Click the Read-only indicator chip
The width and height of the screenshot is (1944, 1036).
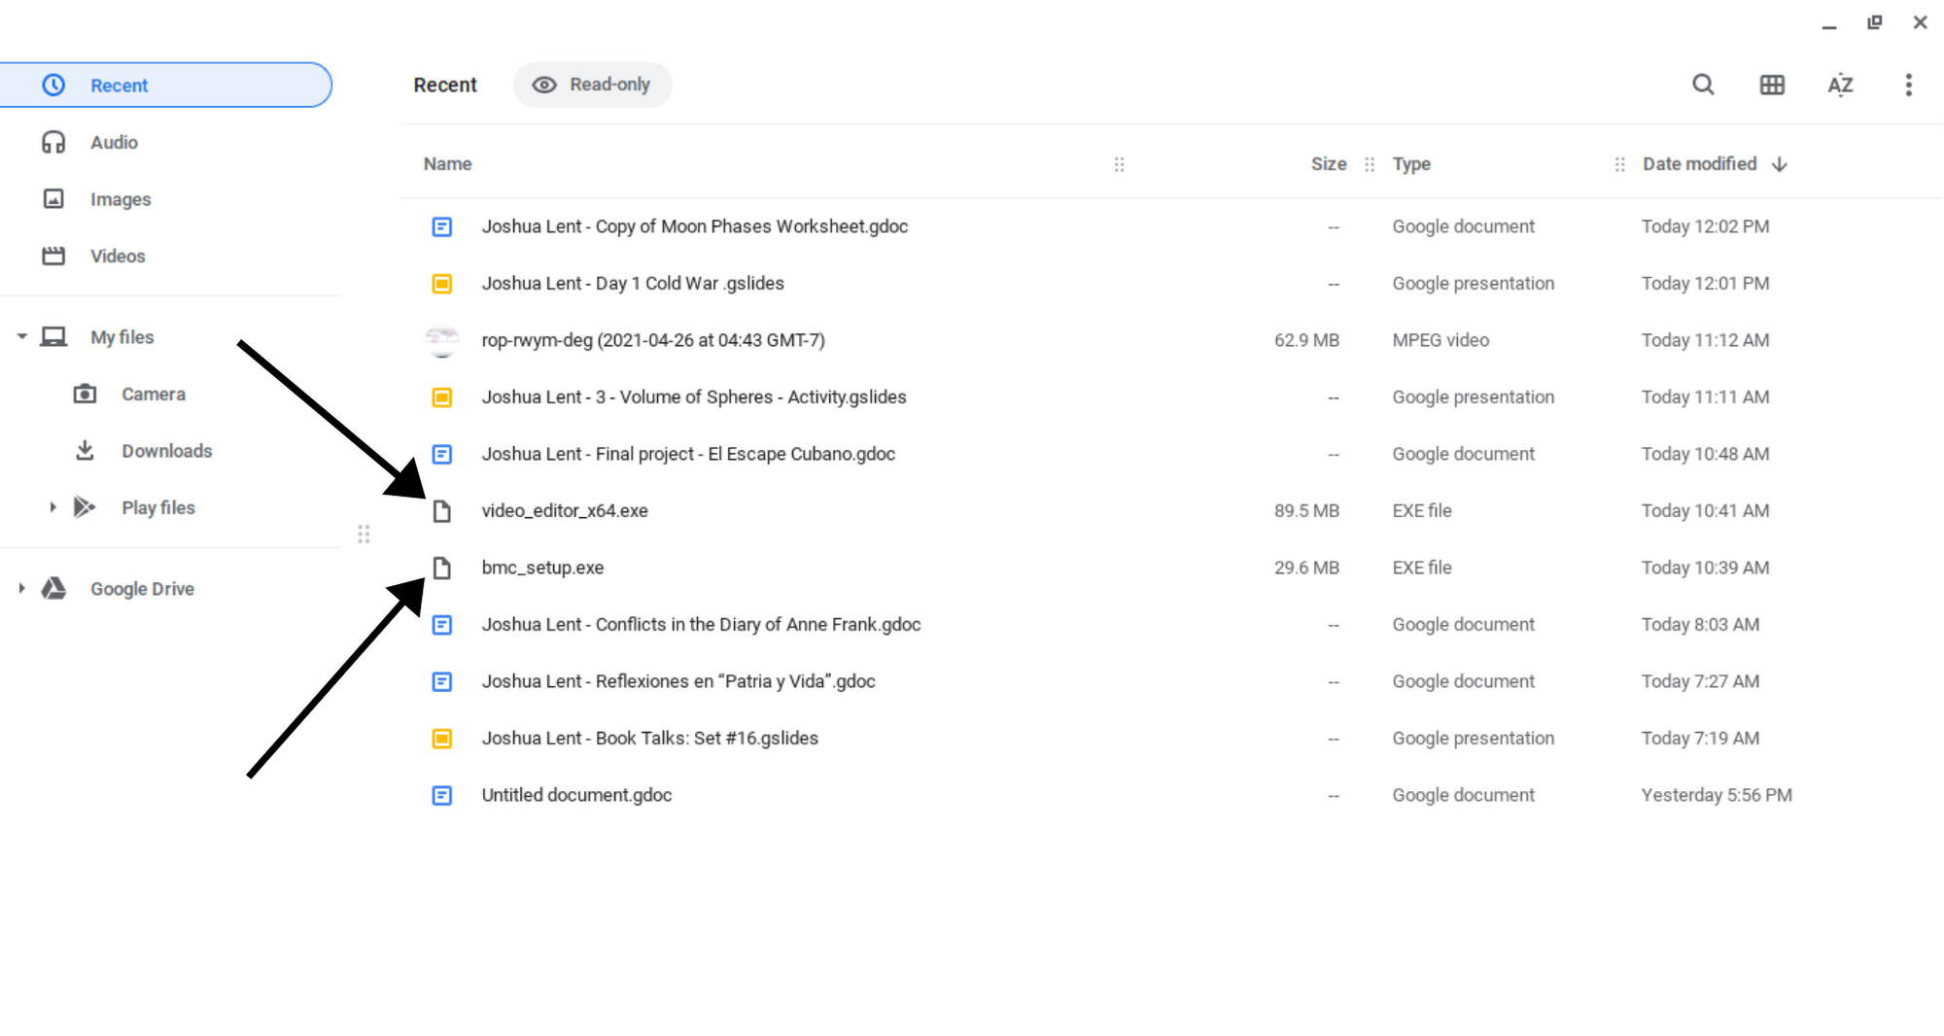592,85
